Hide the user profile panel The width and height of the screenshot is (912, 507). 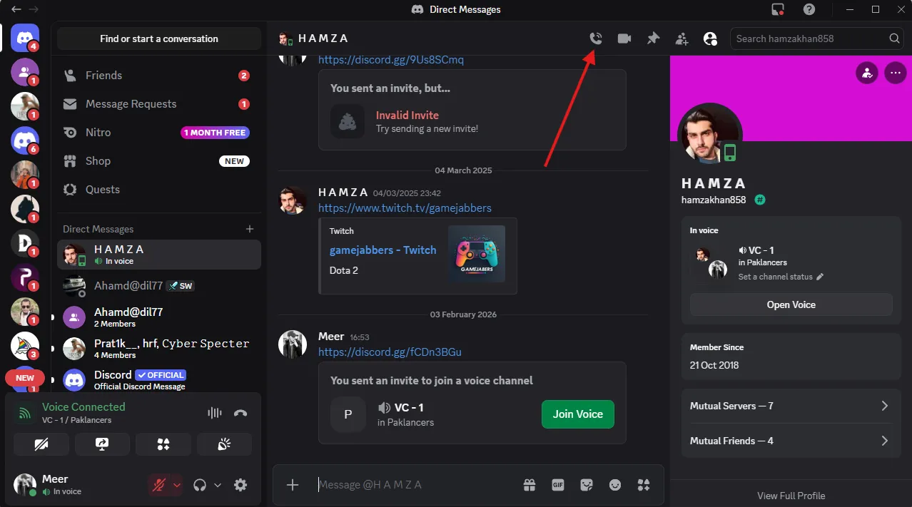[x=710, y=39]
